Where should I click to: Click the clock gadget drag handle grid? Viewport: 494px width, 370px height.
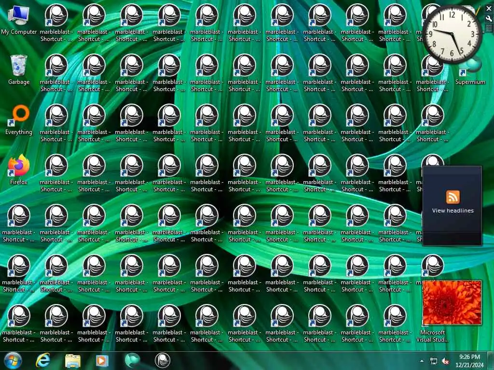point(489,28)
